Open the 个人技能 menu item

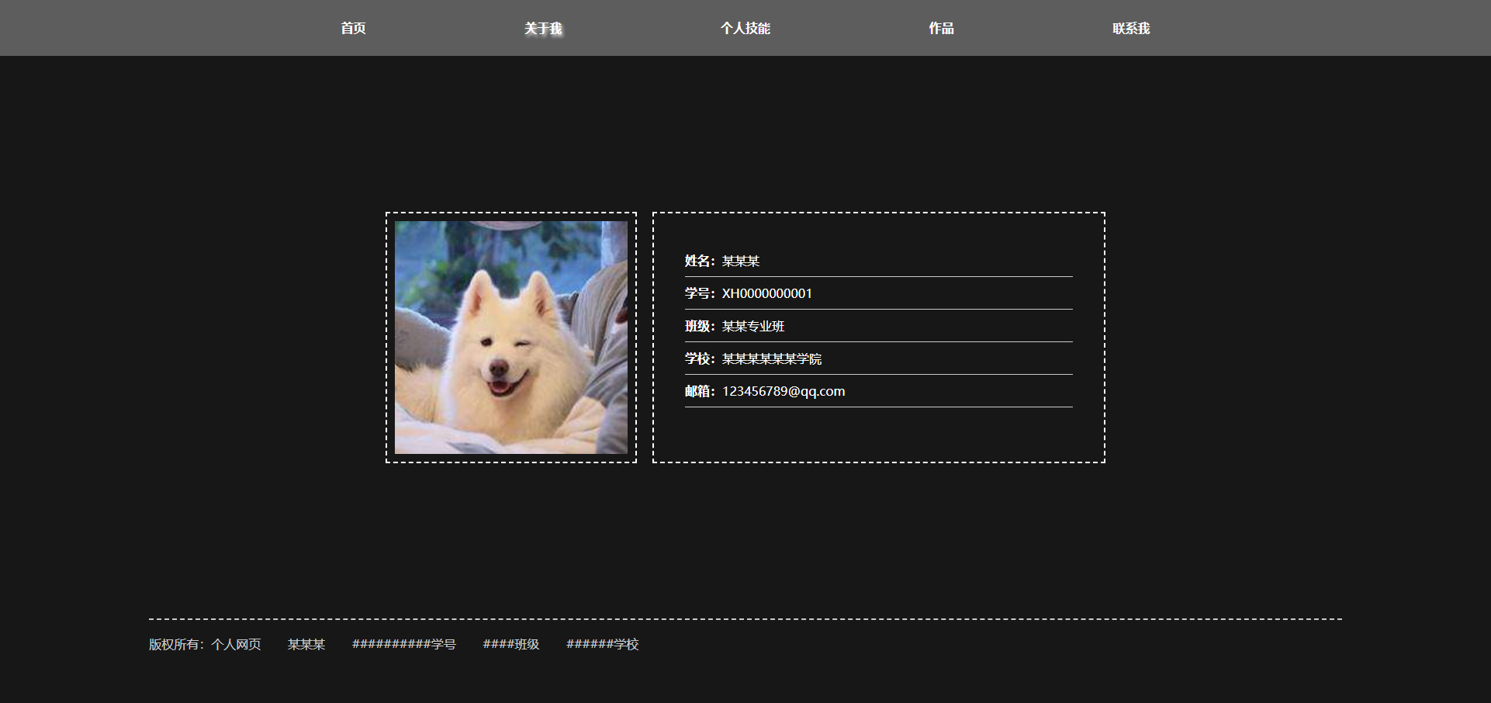coord(745,28)
